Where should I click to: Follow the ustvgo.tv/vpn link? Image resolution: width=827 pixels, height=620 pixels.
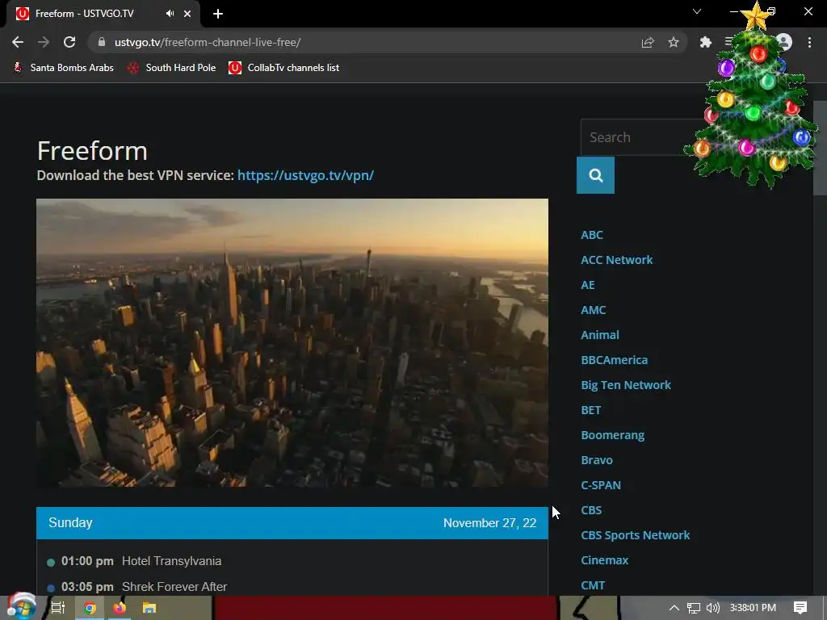click(x=305, y=175)
